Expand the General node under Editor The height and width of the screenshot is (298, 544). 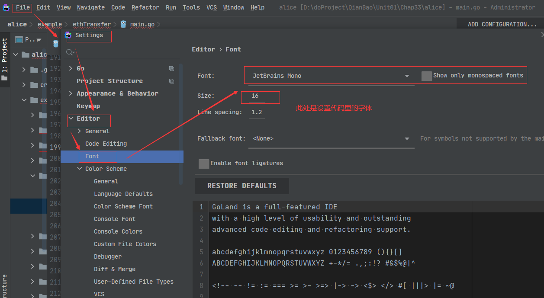pos(80,131)
